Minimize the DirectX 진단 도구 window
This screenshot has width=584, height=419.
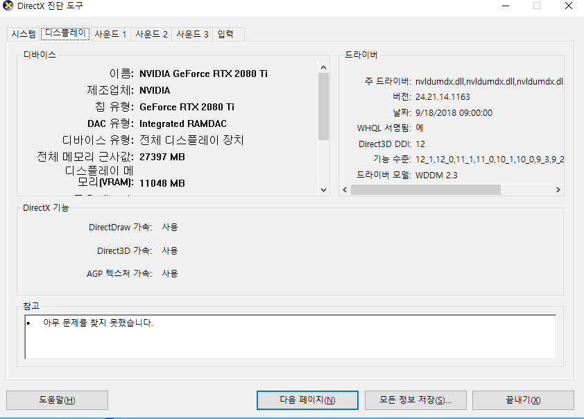coord(506,6)
